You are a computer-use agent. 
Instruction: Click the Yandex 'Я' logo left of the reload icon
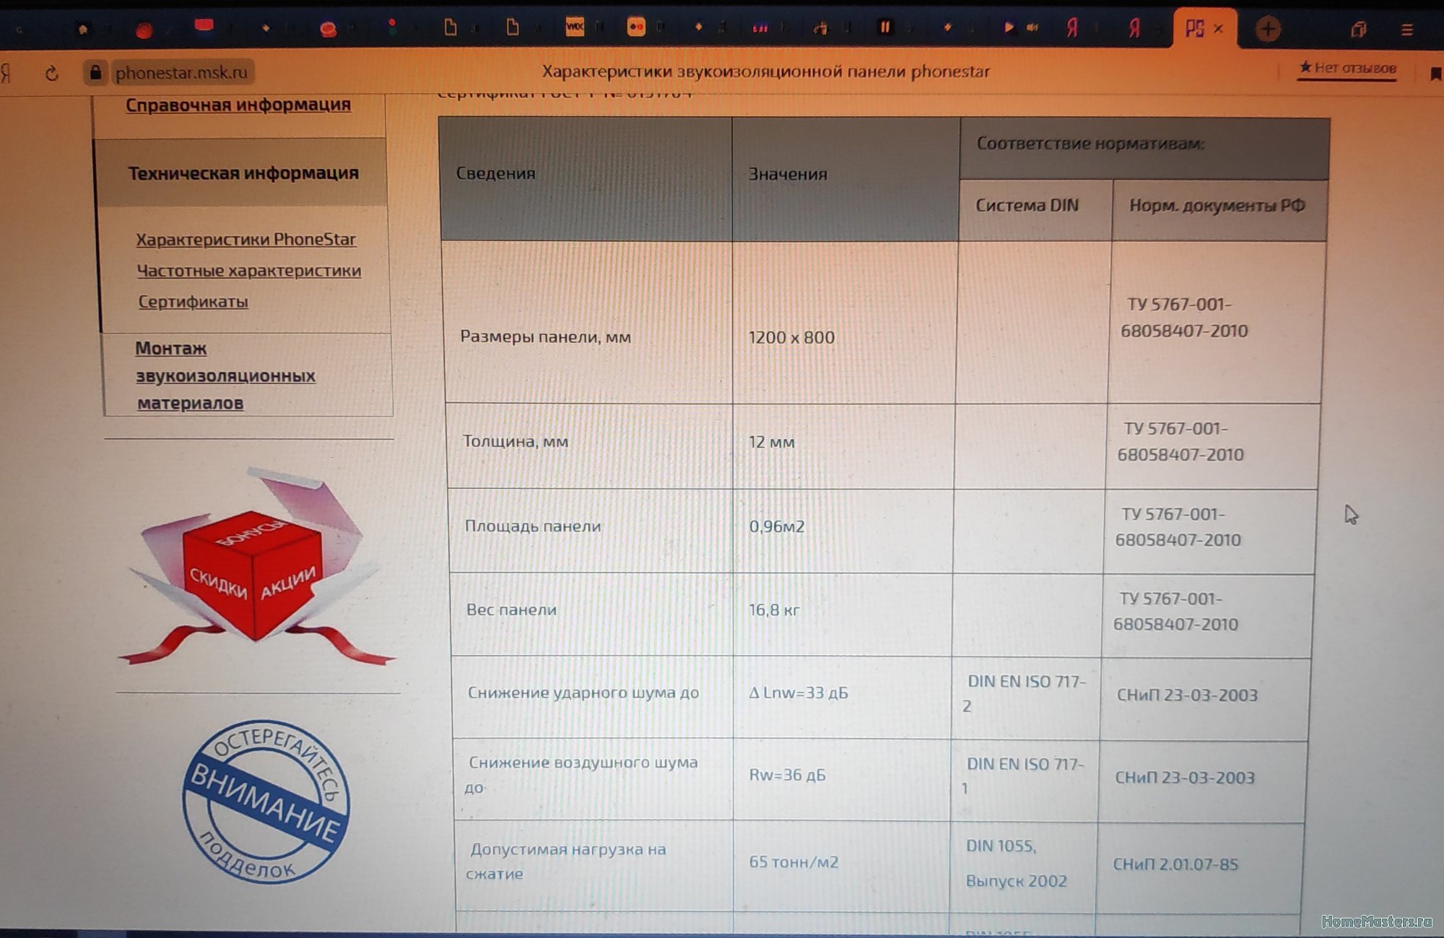click(6, 73)
